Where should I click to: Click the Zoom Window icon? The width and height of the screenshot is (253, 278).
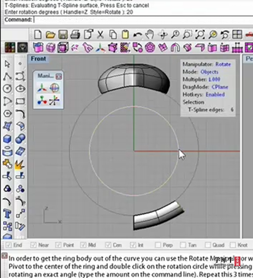click(x=187, y=34)
